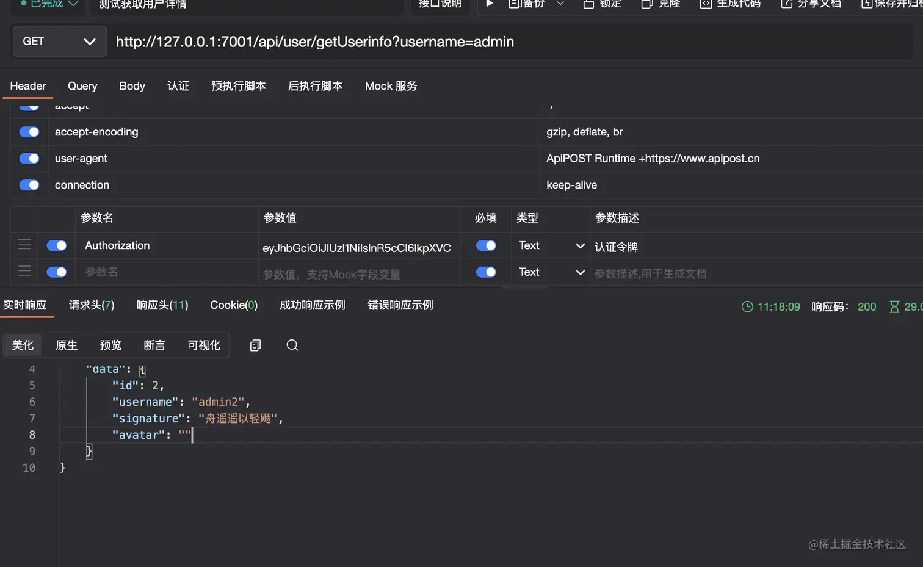The width and height of the screenshot is (923, 567).
Task: Collapse the data object fold bracket
Action: tap(142, 370)
